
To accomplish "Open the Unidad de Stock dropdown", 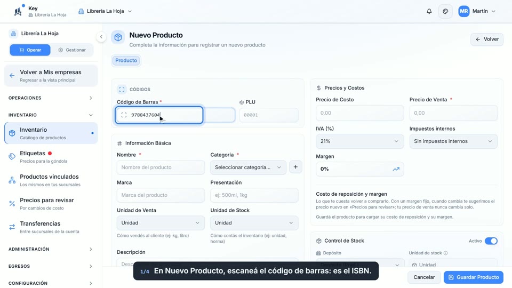I will [x=254, y=223].
